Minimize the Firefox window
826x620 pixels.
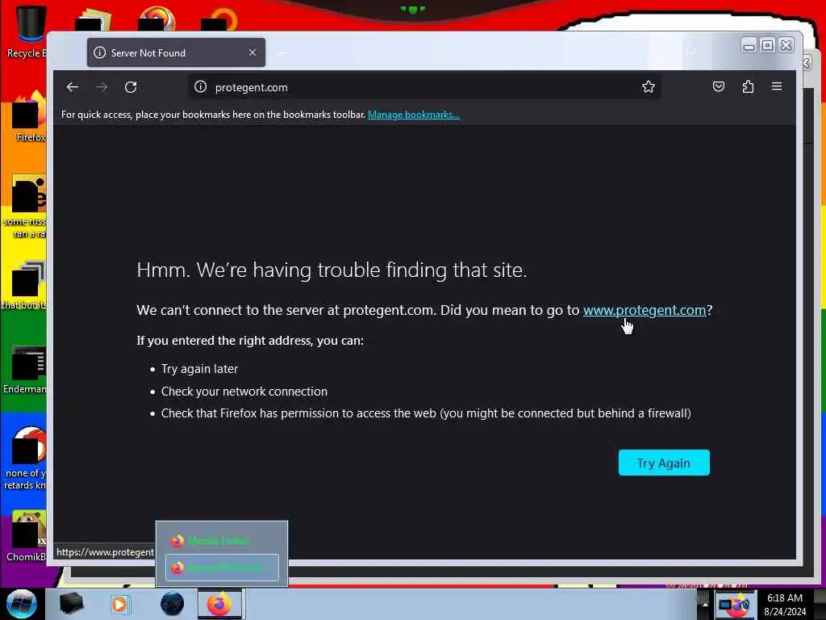(x=749, y=46)
